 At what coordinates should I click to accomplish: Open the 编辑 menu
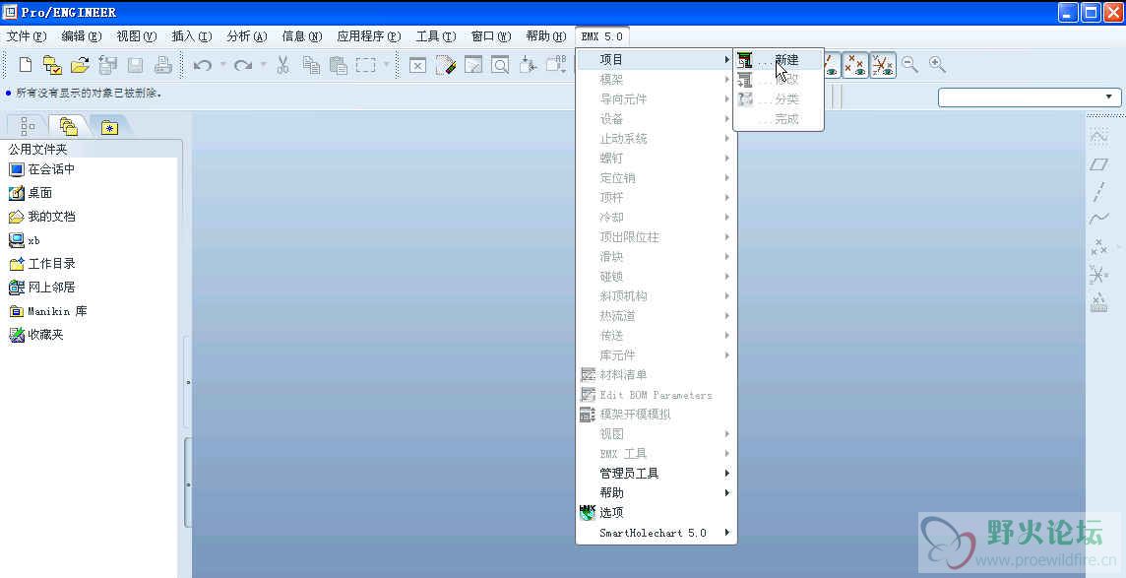(x=82, y=35)
